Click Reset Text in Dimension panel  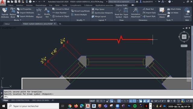click(x=148, y=9)
